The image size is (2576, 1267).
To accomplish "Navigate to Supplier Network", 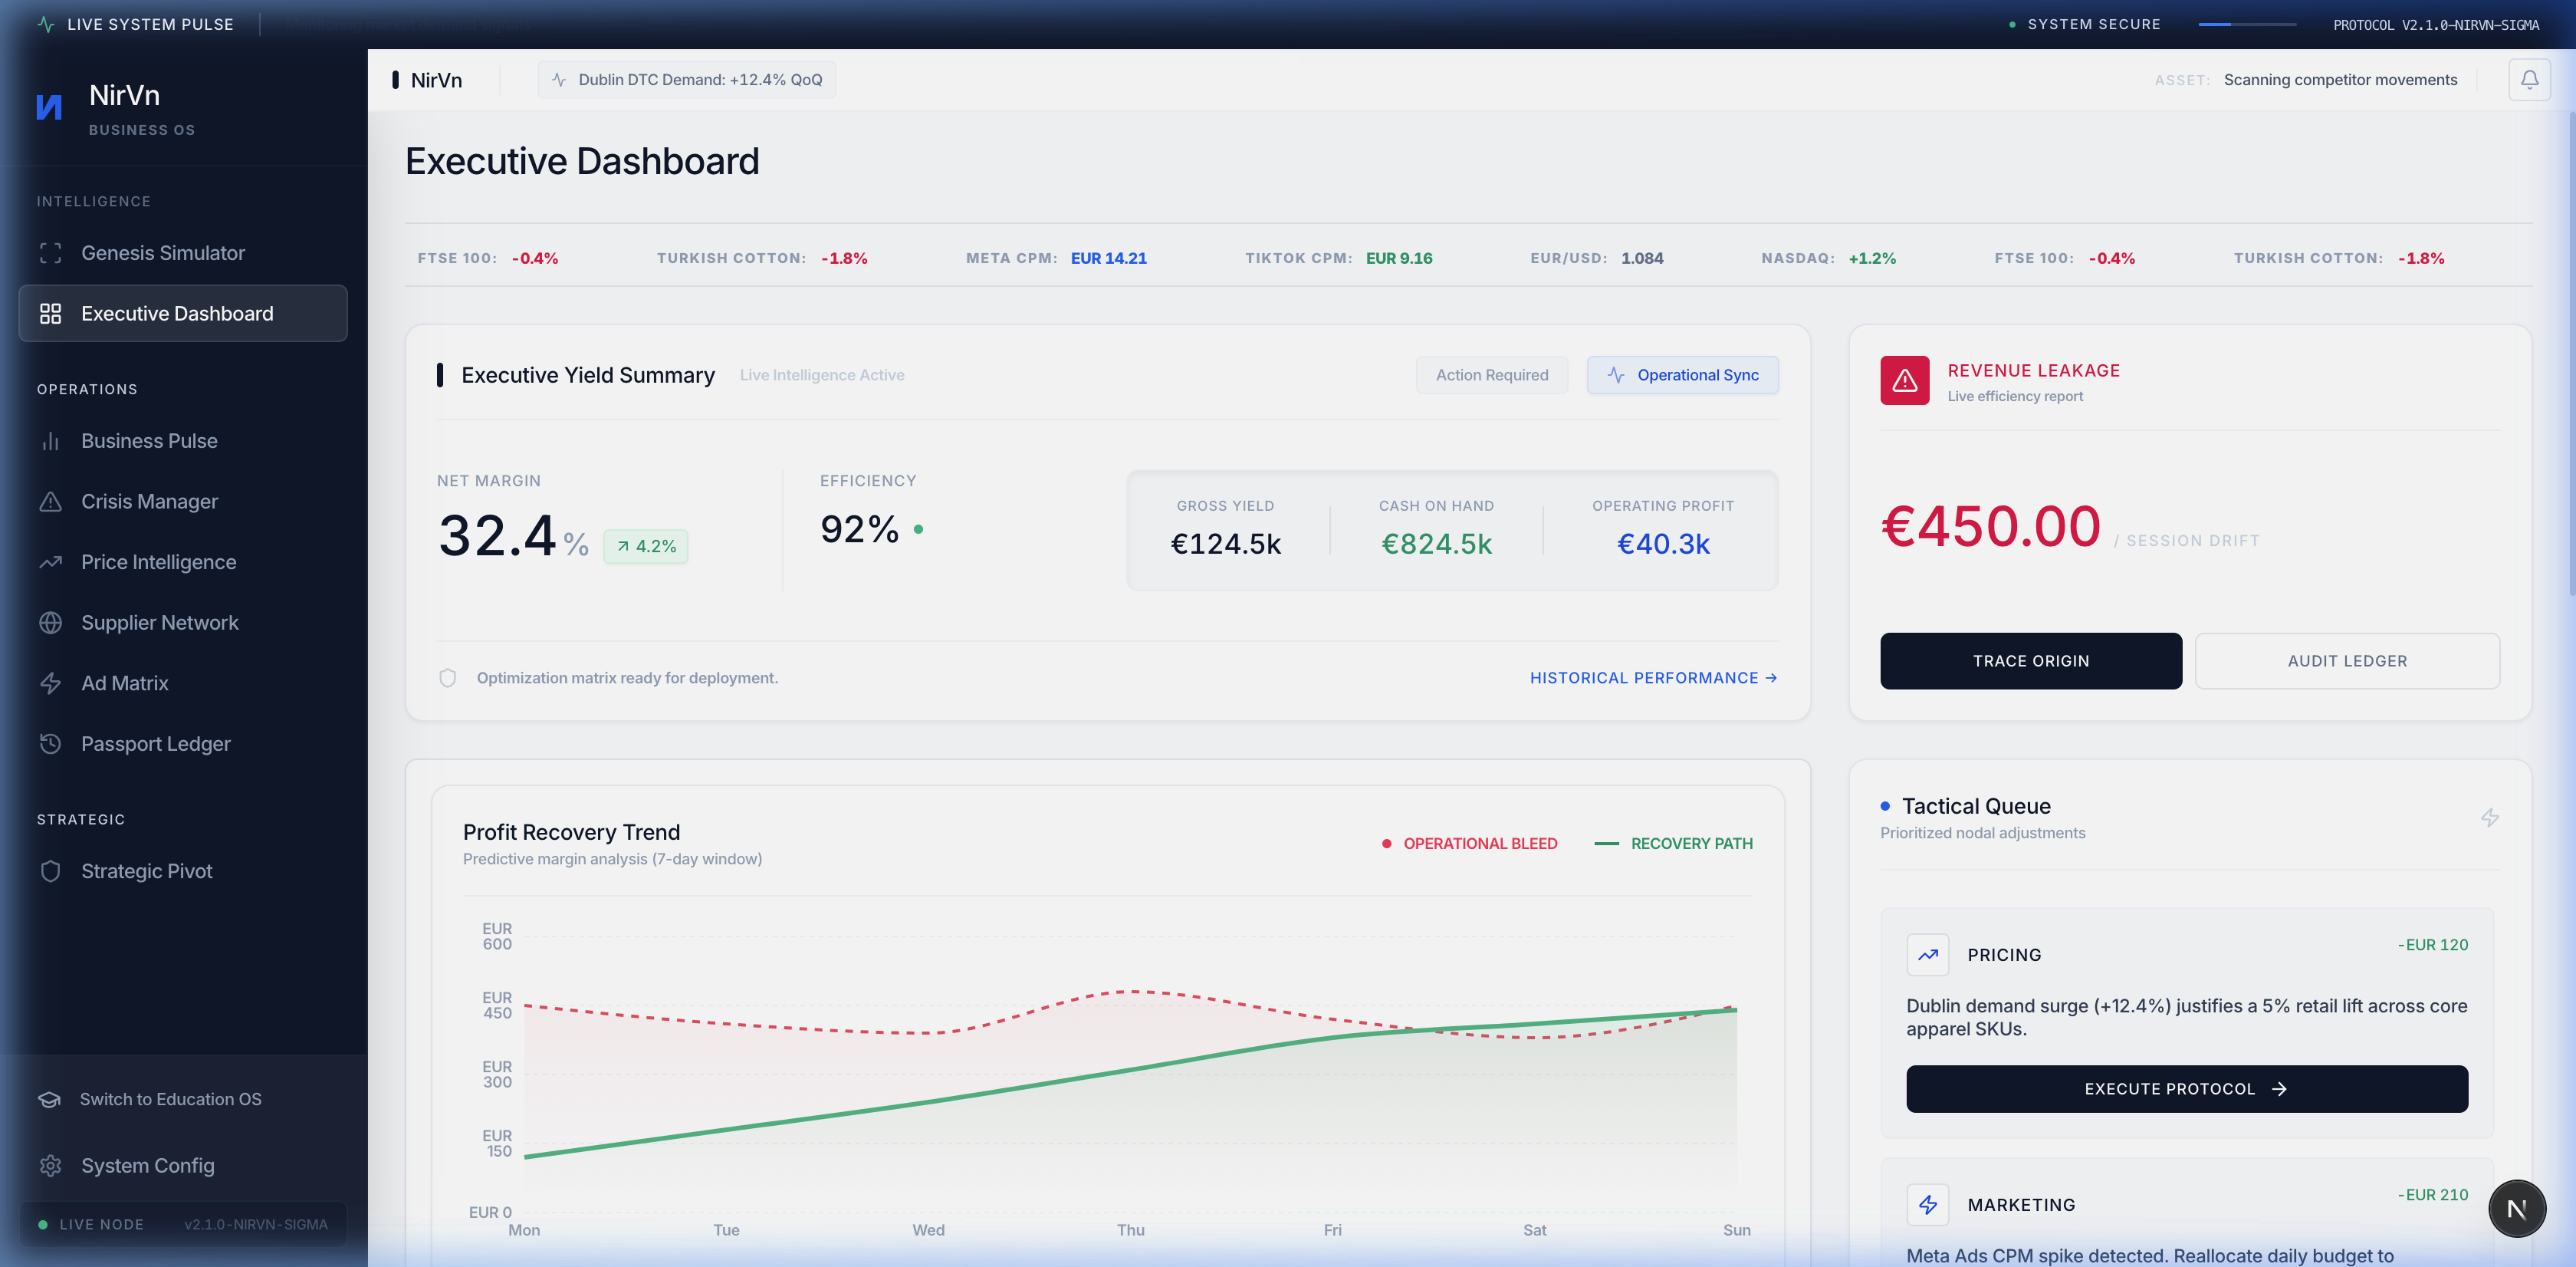I will tap(183, 623).
